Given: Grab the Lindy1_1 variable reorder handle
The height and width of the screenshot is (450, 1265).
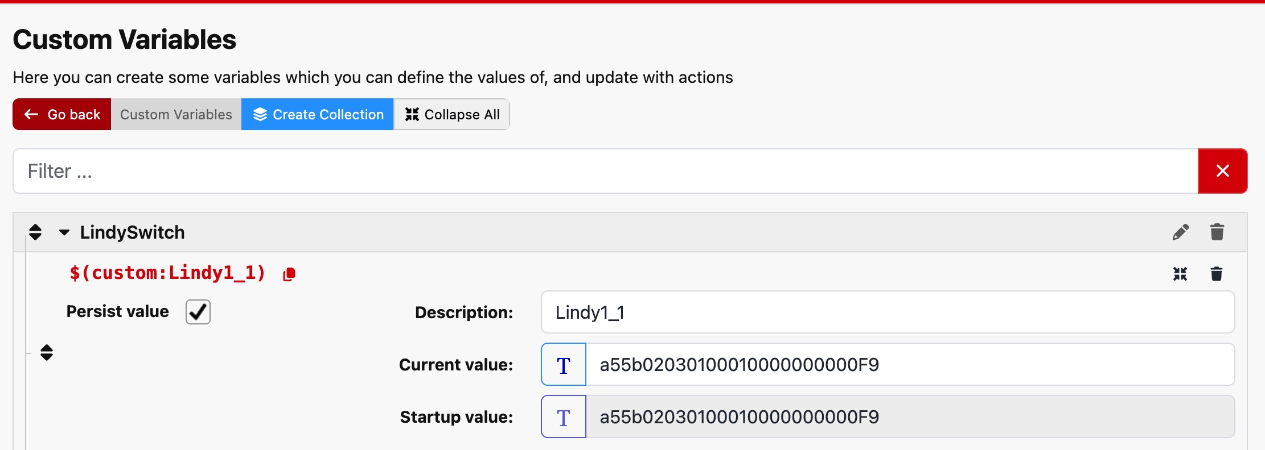Looking at the screenshot, I should [x=47, y=352].
